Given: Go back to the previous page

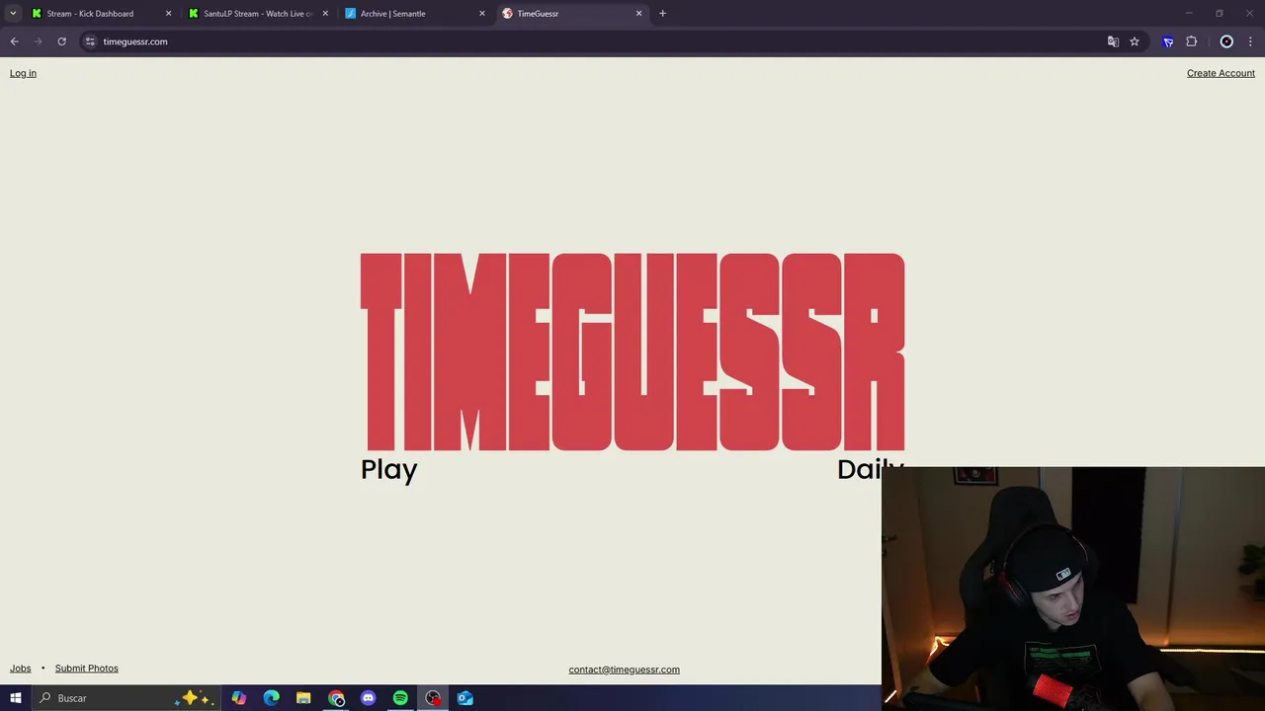Looking at the screenshot, I should click(14, 41).
